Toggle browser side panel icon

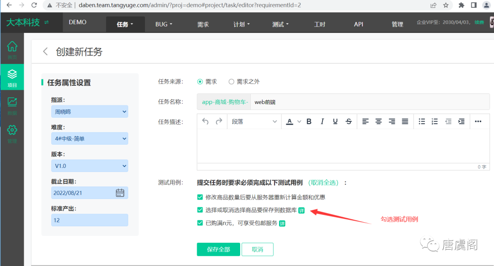[x=474, y=5]
